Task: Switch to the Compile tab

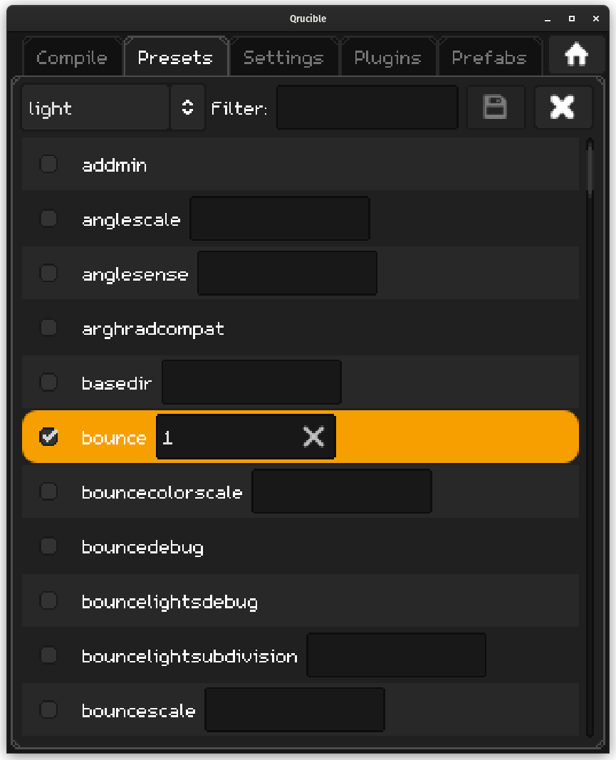Action: coord(72,58)
